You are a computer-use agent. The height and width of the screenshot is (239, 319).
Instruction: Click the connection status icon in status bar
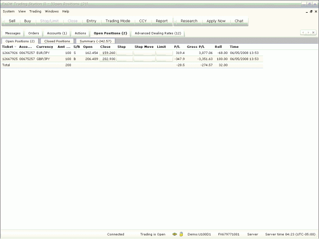click(175, 234)
